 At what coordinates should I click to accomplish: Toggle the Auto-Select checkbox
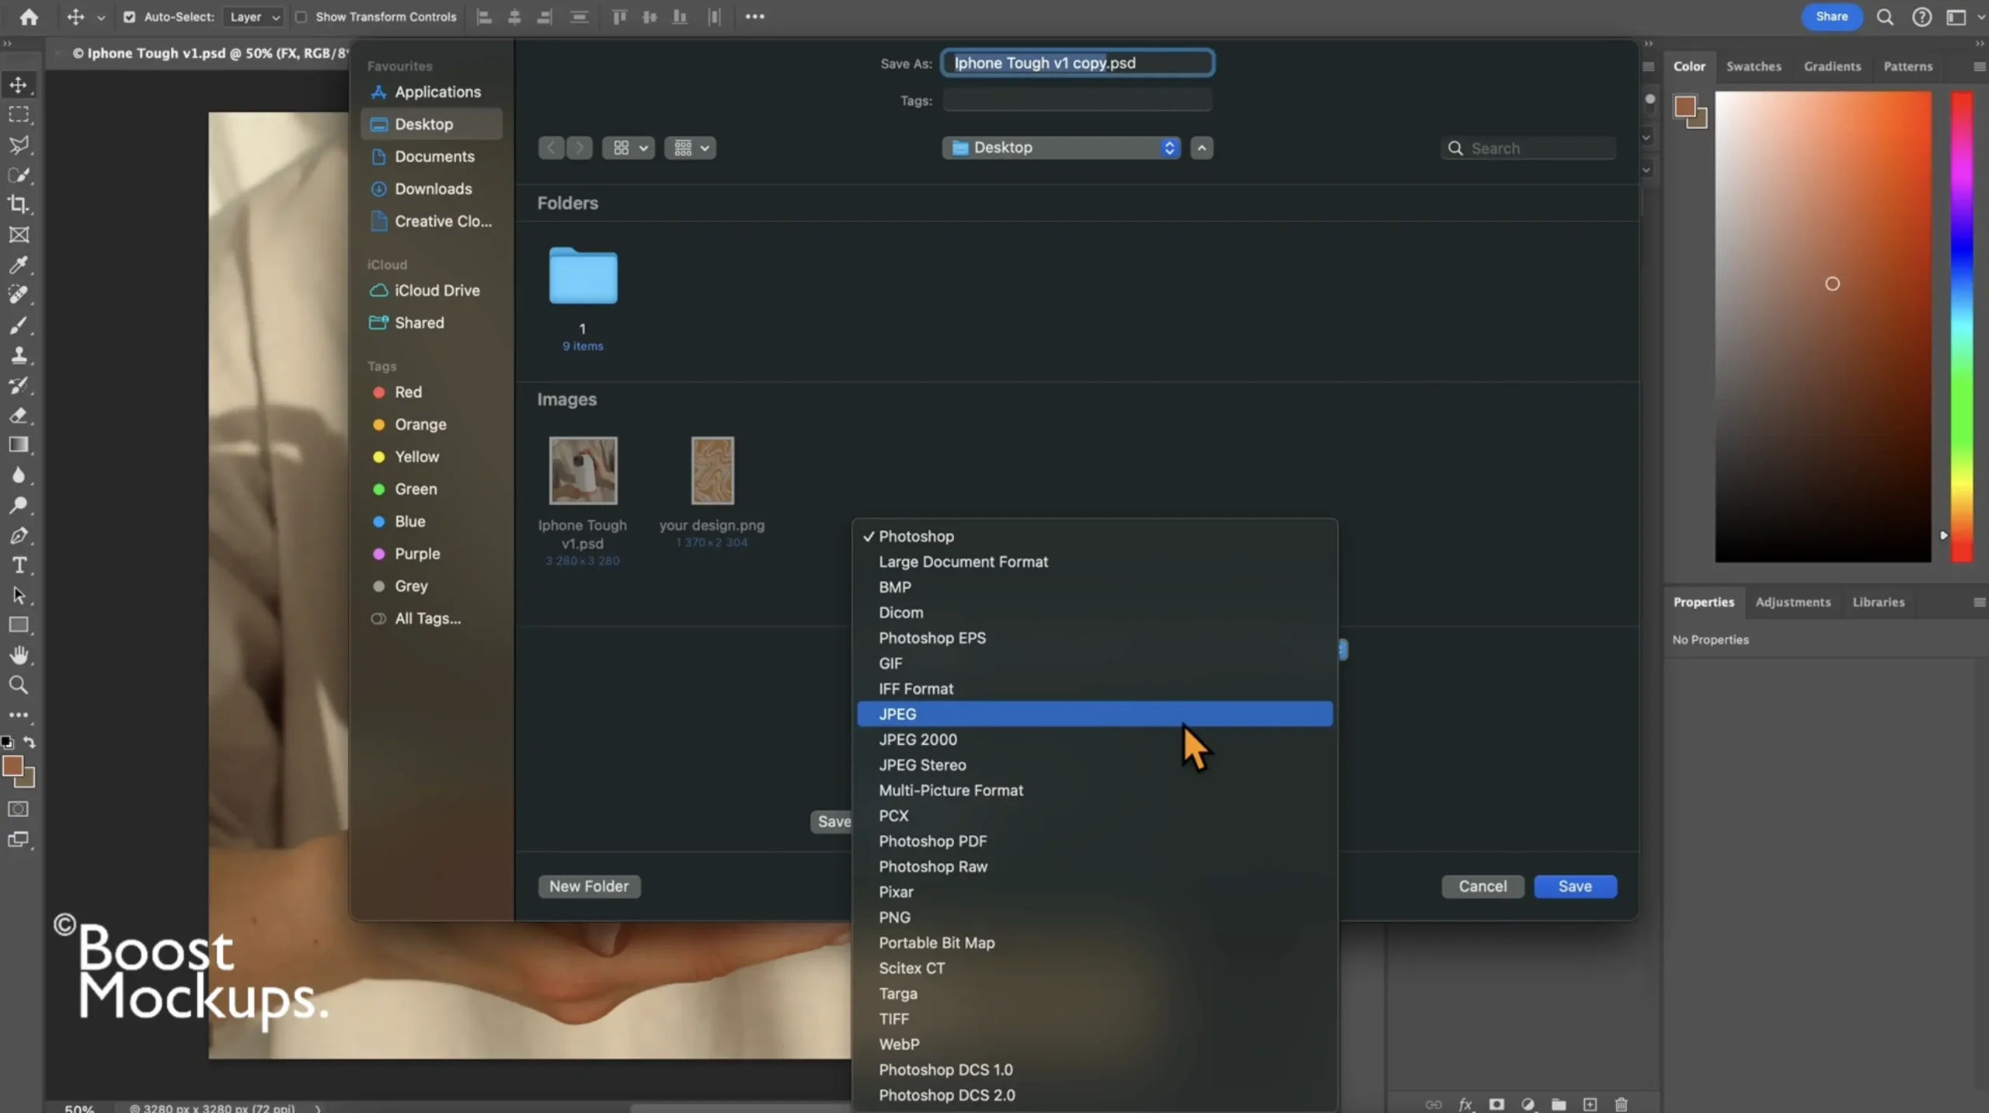click(x=129, y=16)
